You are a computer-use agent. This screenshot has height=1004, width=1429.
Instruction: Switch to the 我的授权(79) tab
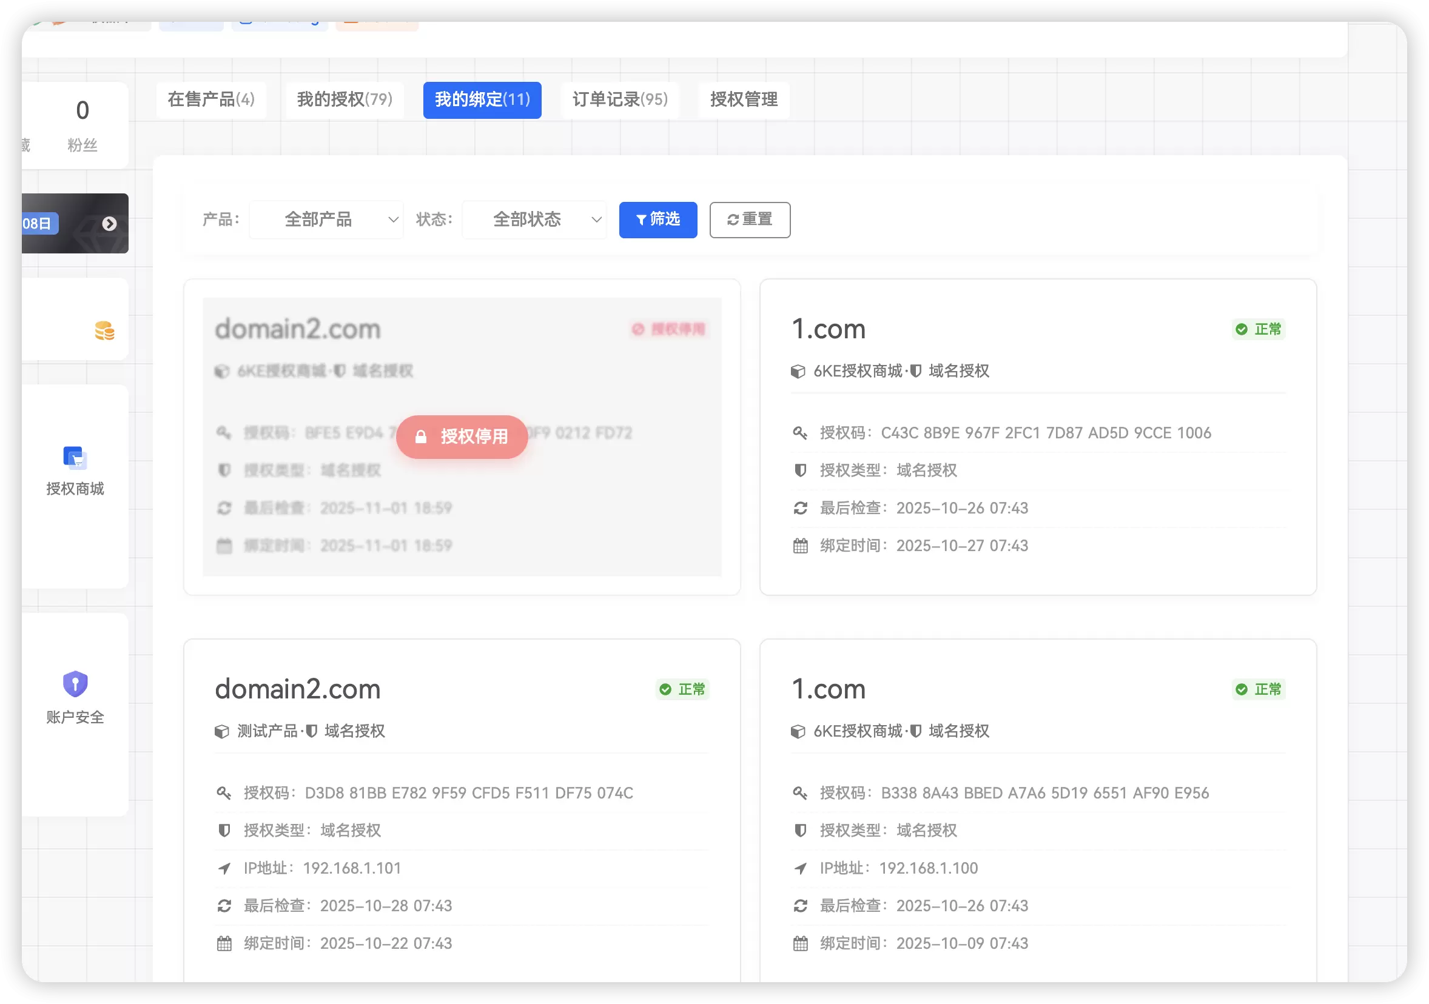click(344, 99)
